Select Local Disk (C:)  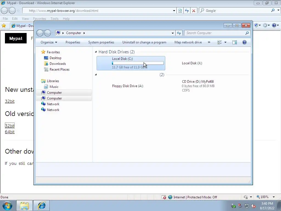point(131,63)
